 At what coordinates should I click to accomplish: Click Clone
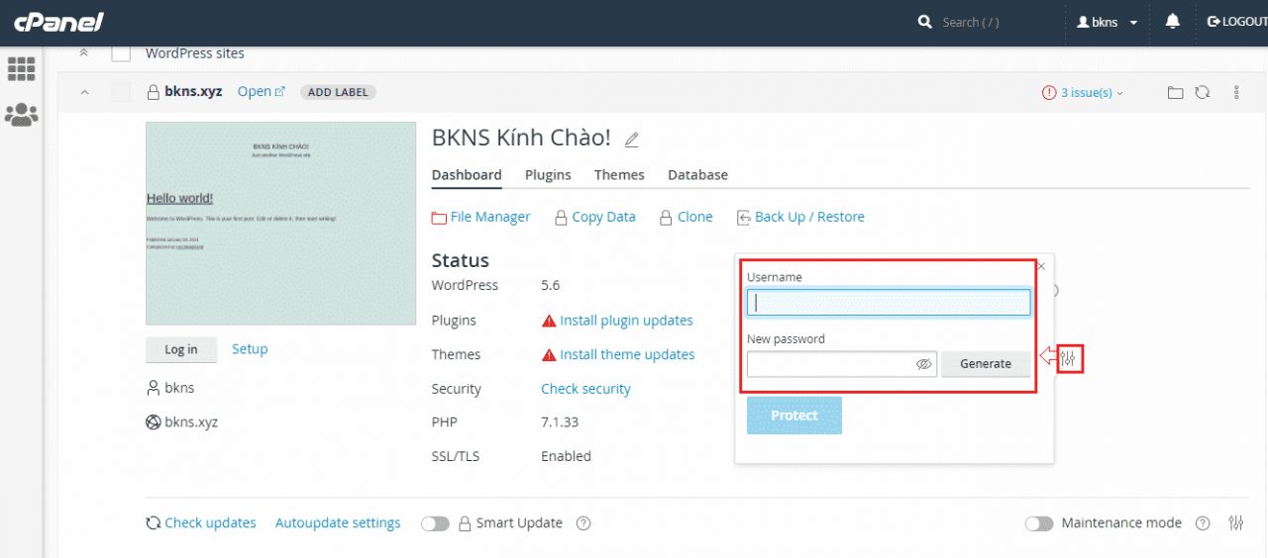click(x=687, y=217)
